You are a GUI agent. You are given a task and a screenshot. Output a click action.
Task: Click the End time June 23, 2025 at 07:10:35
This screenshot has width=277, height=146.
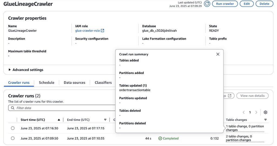click(86, 138)
